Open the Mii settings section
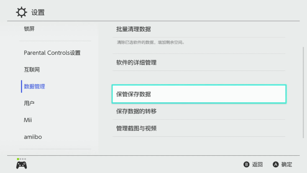The height and width of the screenshot is (173, 307). pyautogui.click(x=28, y=120)
